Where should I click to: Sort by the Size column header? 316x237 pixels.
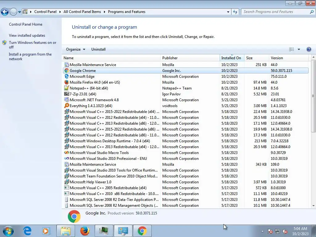click(x=256, y=58)
